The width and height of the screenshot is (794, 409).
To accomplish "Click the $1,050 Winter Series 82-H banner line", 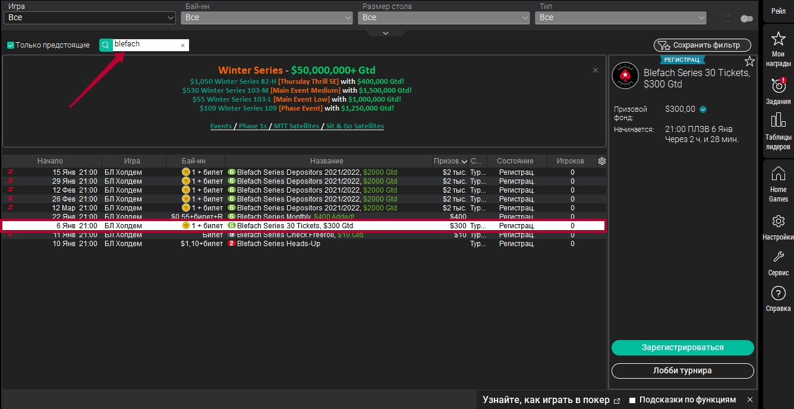I will coord(297,81).
